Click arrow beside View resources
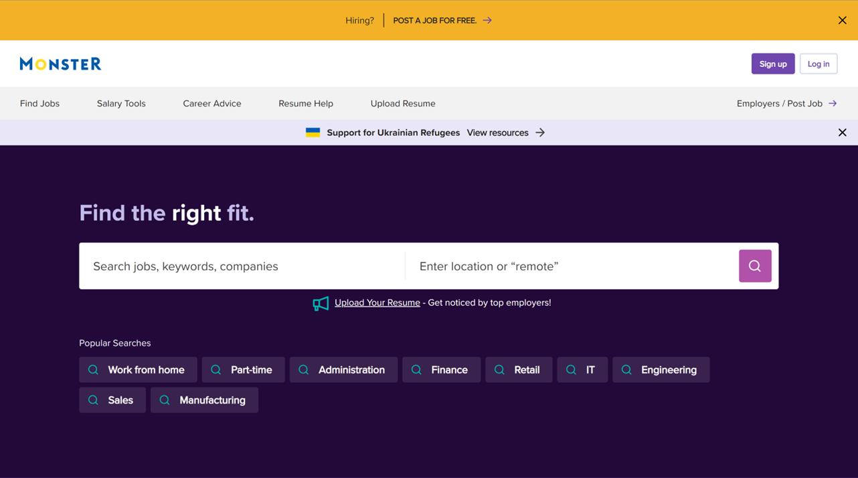The image size is (858, 478). coord(540,133)
